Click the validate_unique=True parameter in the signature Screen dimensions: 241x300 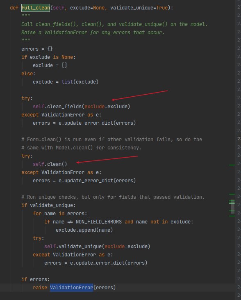139,8
